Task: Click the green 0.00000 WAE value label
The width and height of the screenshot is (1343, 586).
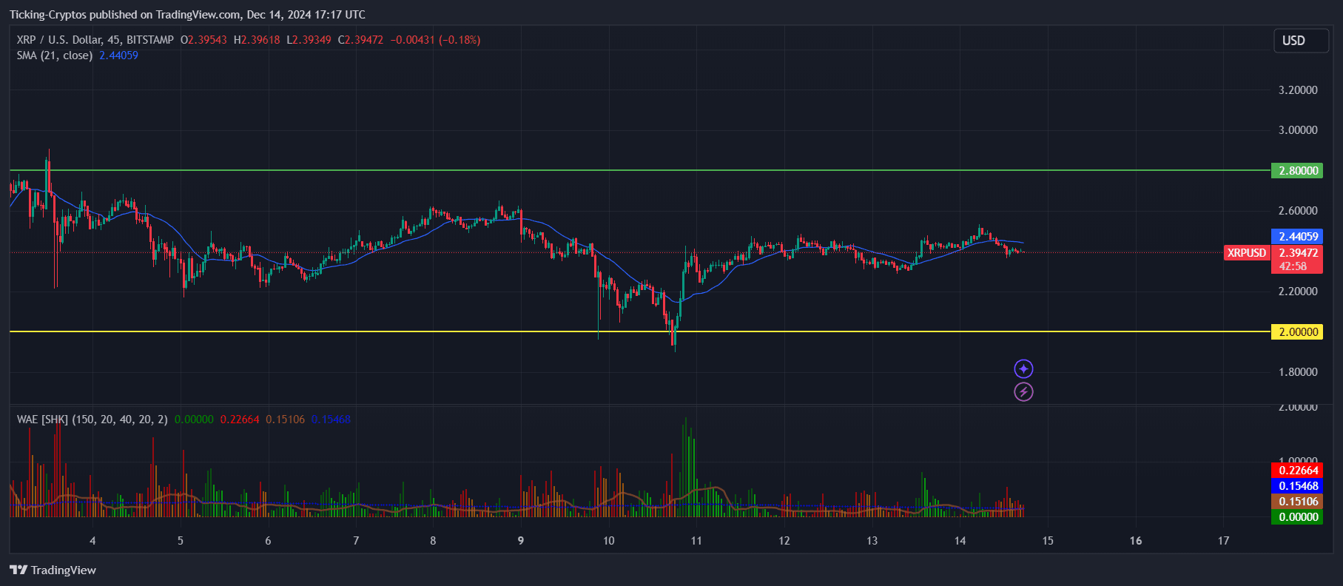Action: click(1296, 517)
